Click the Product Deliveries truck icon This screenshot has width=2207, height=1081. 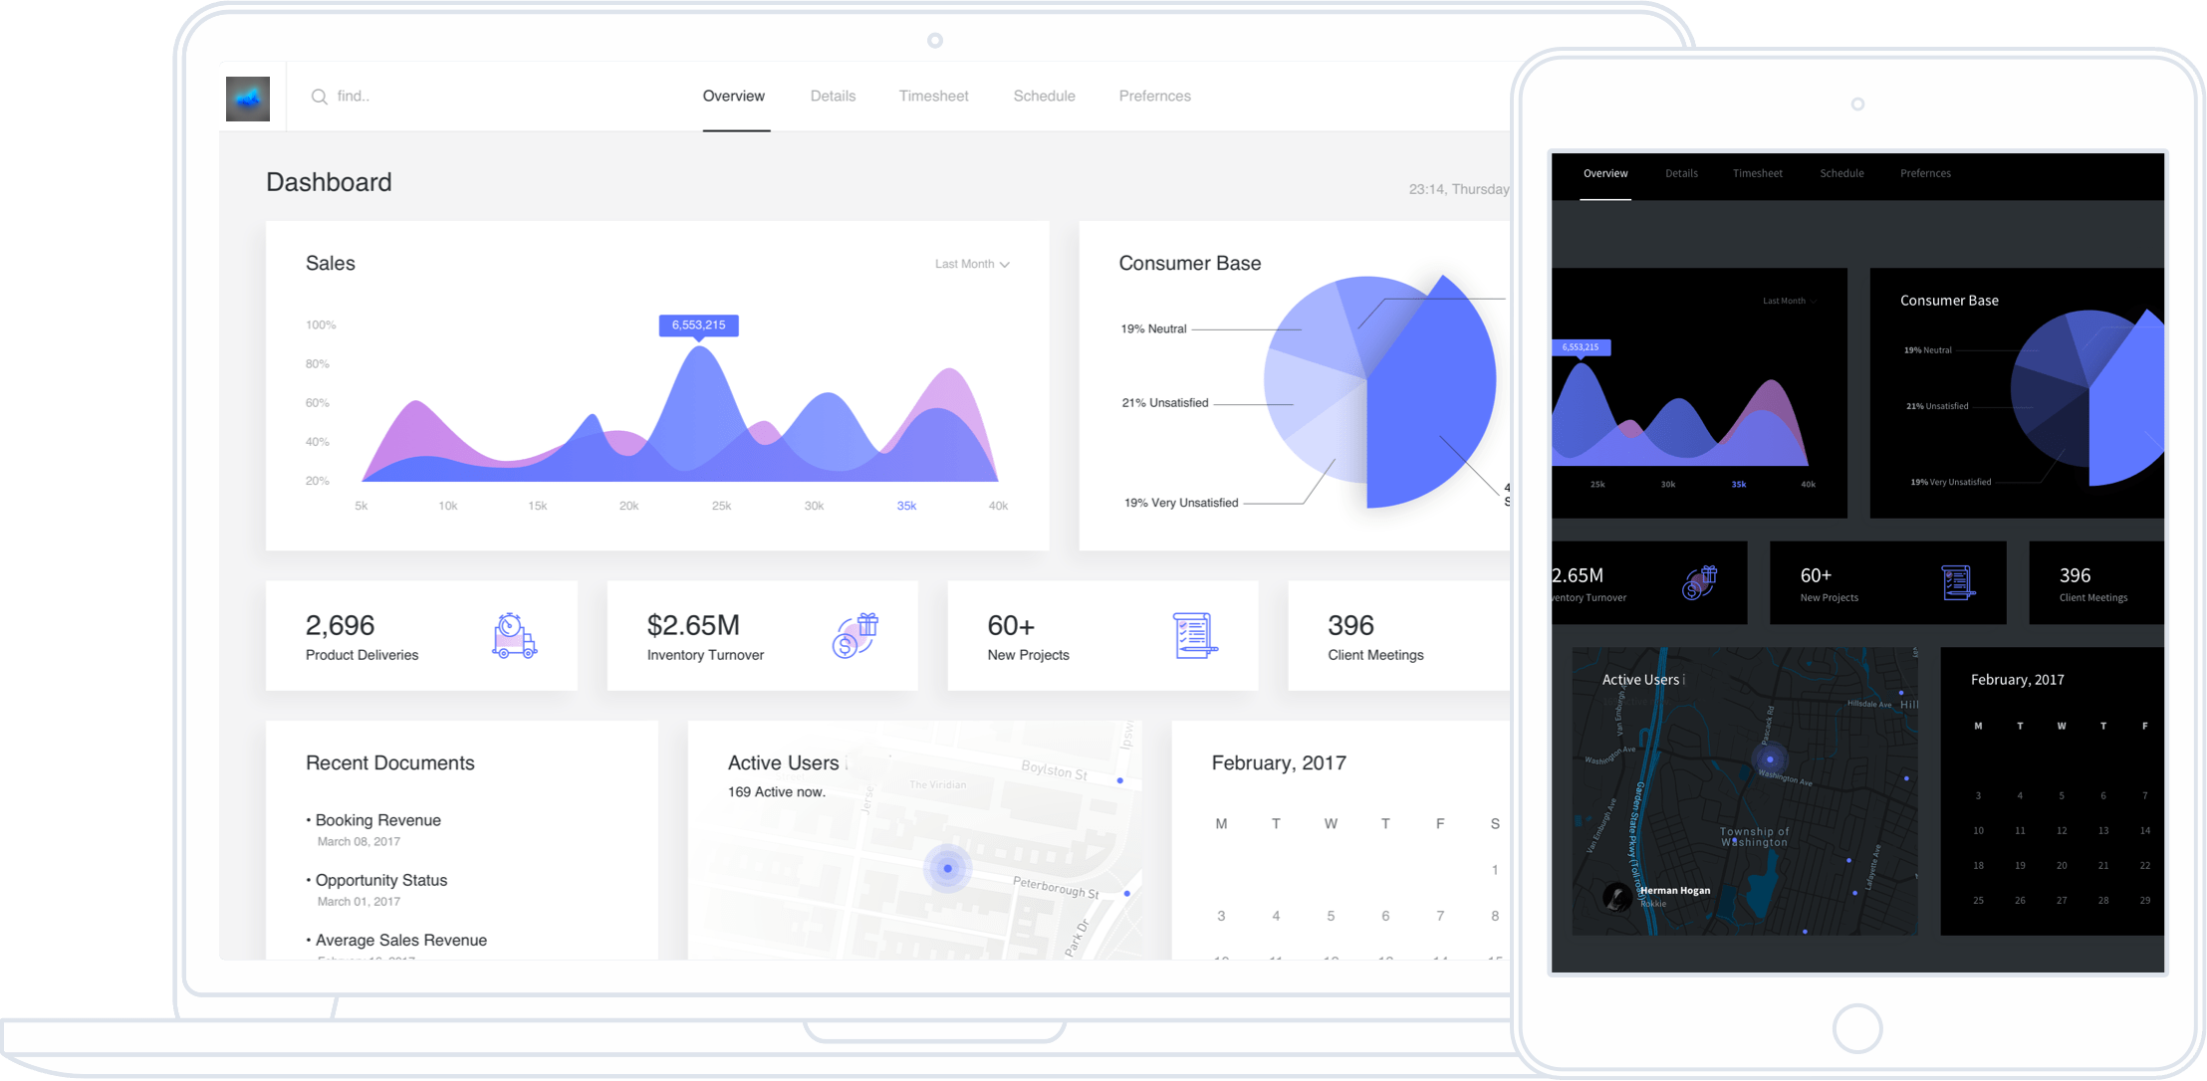[x=514, y=636]
